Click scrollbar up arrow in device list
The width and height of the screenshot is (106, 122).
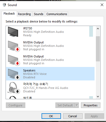click(x=98, y=29)
